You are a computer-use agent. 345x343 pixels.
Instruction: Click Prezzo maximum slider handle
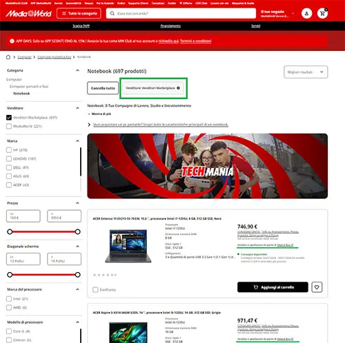click(x=78, y=231)
